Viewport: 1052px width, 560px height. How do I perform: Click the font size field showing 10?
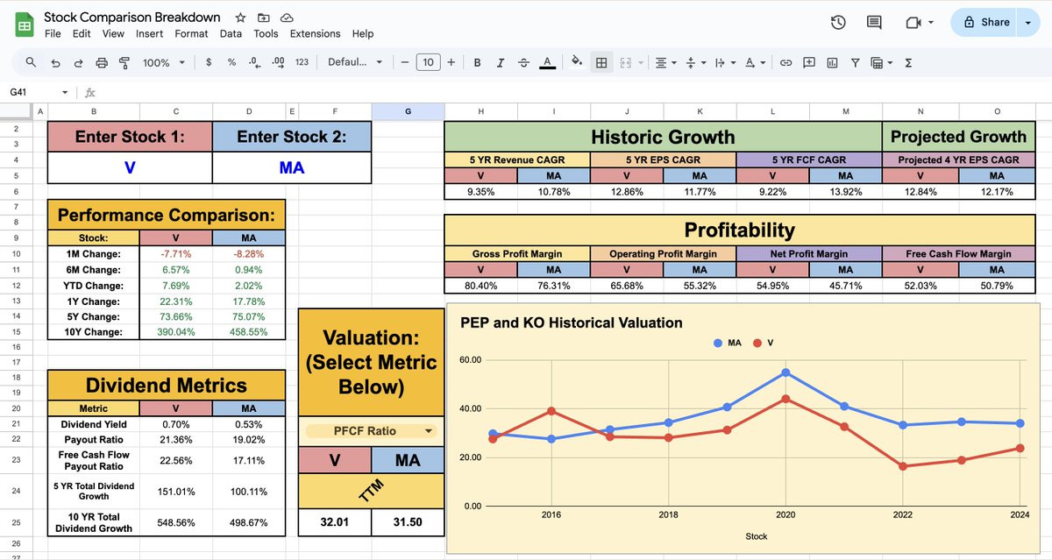coord(428,62)
